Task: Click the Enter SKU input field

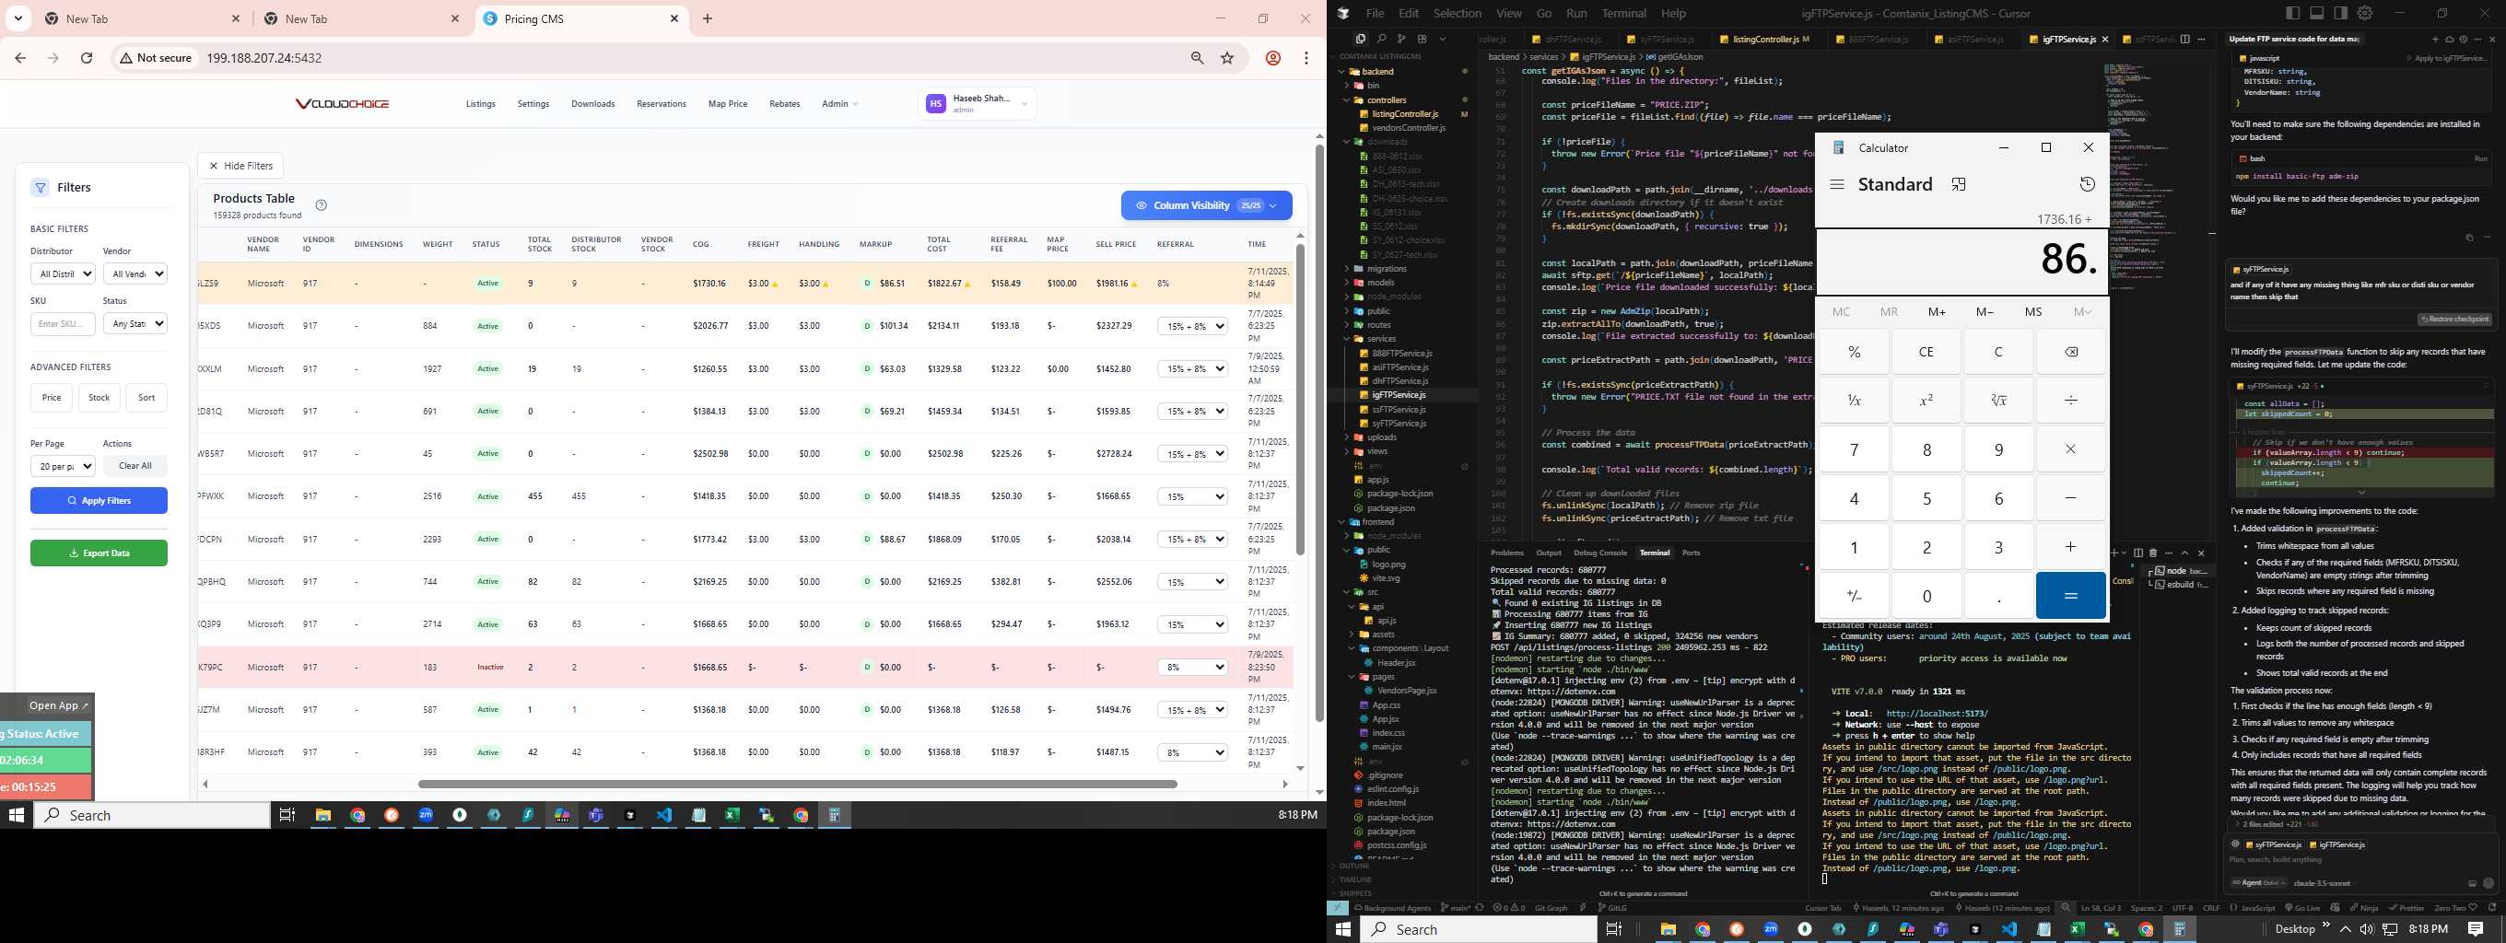Action: pyautogui.click(x=64, y=324)
